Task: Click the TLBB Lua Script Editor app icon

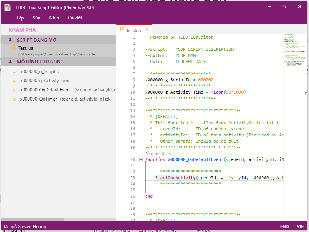Action: click(x=8, y=8)
